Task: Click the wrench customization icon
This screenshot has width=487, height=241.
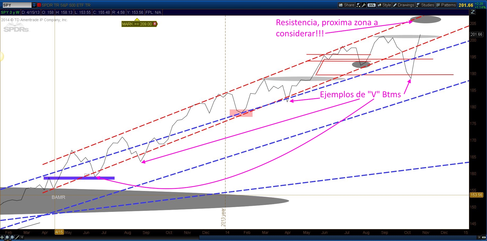Action: [364, 5]
